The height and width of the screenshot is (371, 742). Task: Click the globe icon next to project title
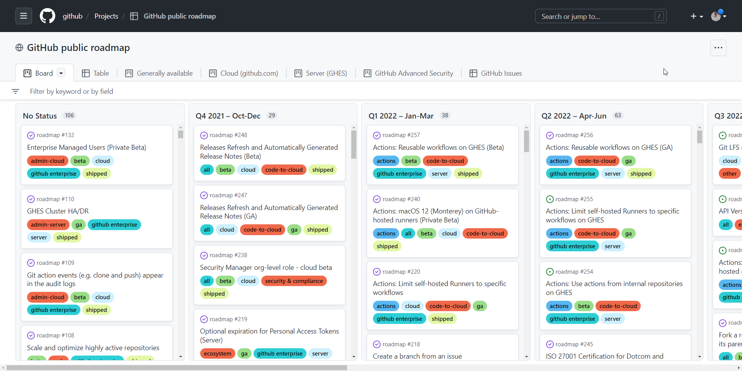coord(19,47)
